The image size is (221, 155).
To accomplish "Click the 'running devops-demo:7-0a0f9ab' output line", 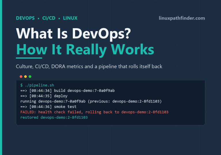I will (91, 101).
